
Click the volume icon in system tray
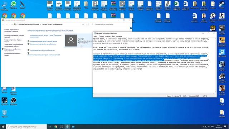click(209, 126)
